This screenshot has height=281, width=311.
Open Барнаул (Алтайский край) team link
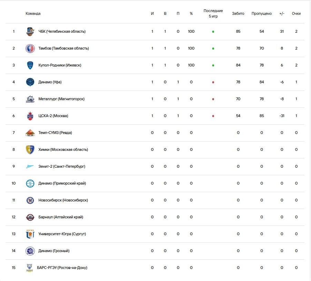[x=61, y=217]
